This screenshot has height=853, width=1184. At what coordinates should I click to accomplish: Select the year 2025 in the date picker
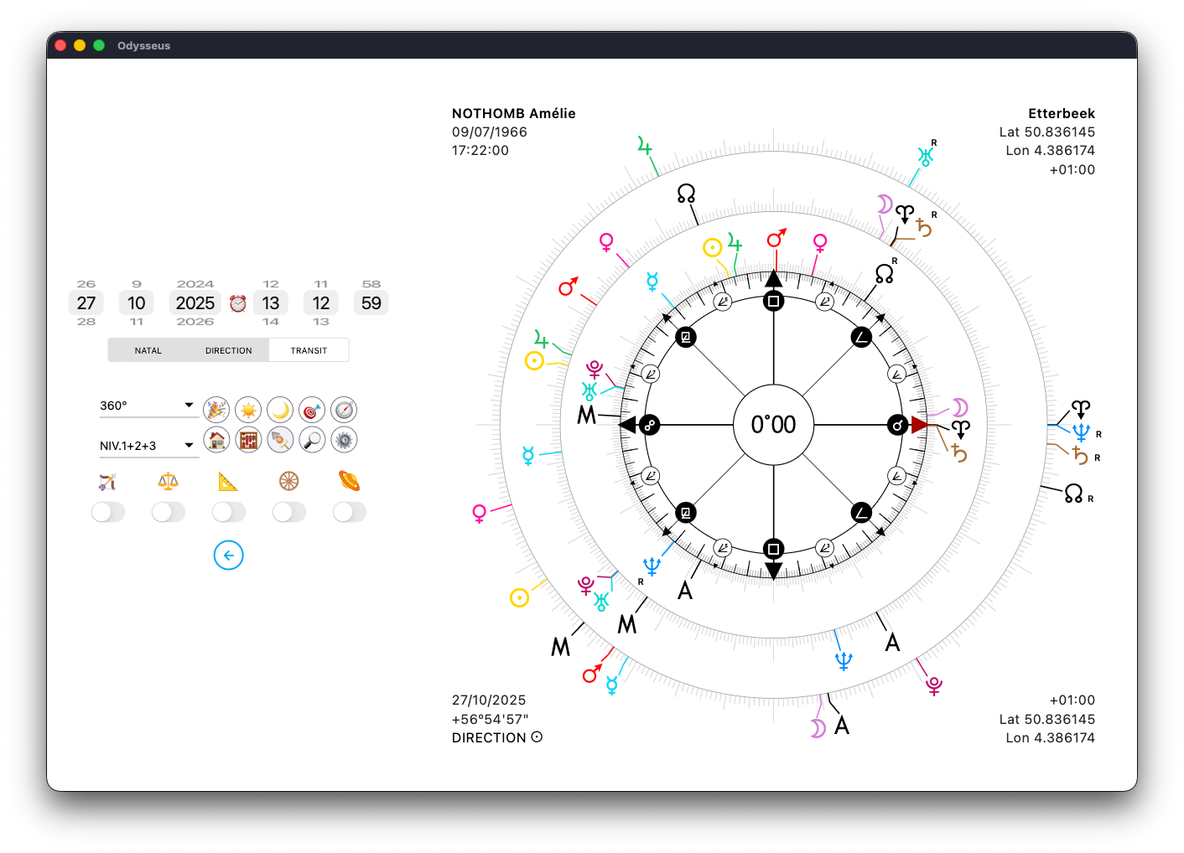click(195, 303)
